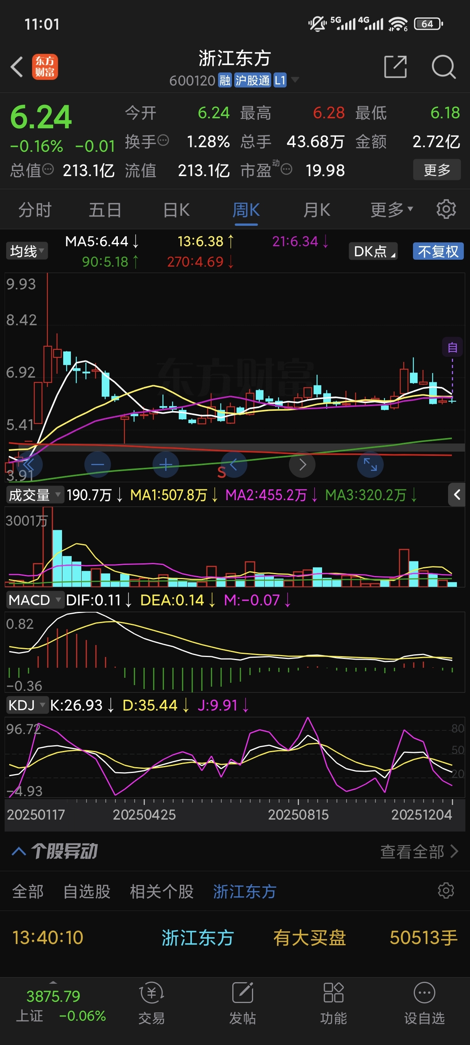
Task: Tap the share icon
Action: [395, 67]
